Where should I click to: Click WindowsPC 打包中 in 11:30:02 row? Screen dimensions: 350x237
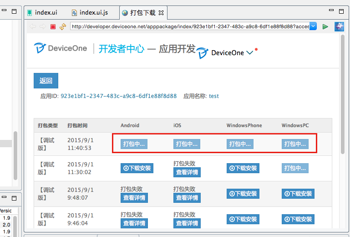point(295,168)
